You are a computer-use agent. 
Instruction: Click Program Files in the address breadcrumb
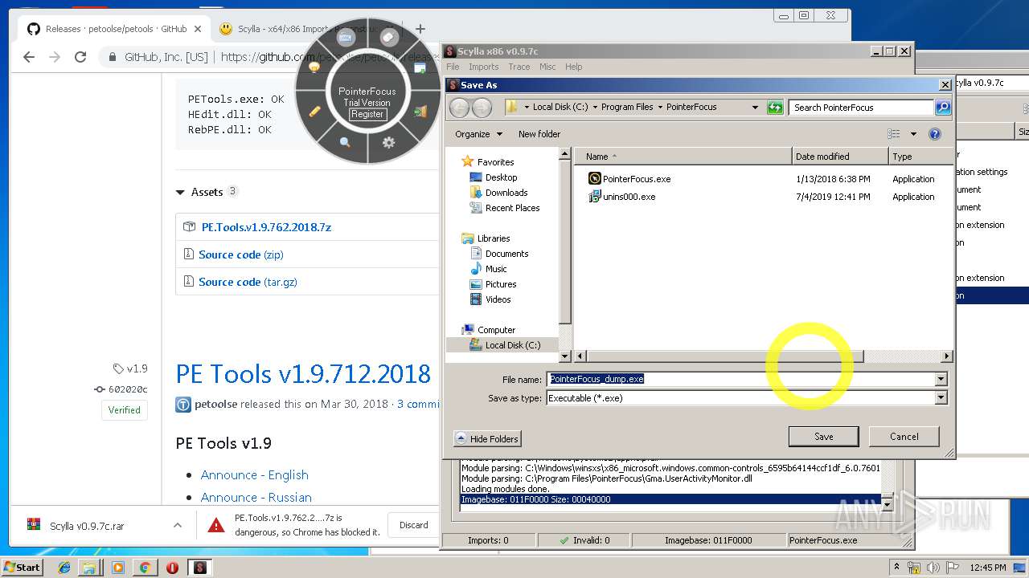pyautogui.click(x=627, y=107)
